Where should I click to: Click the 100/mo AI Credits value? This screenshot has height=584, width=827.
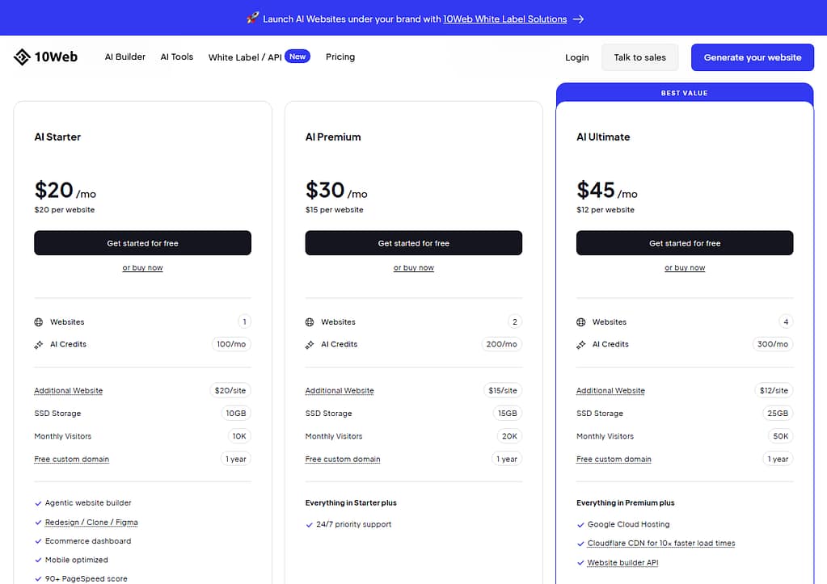point(231,344)
